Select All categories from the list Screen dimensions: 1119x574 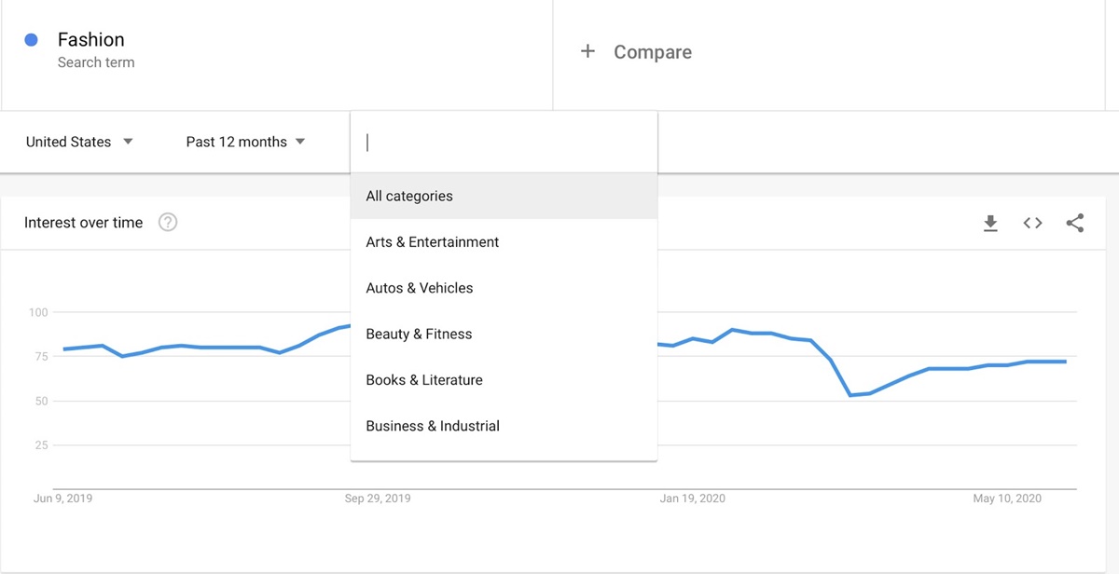click(x=410, y=196)
